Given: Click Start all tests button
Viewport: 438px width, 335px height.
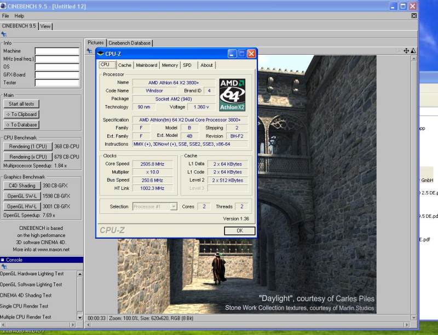Looking at the screenshot, I should click(21, 104).
